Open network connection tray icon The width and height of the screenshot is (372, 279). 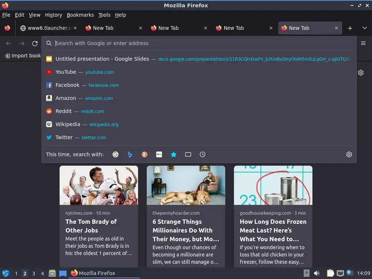tap(340, 273)
